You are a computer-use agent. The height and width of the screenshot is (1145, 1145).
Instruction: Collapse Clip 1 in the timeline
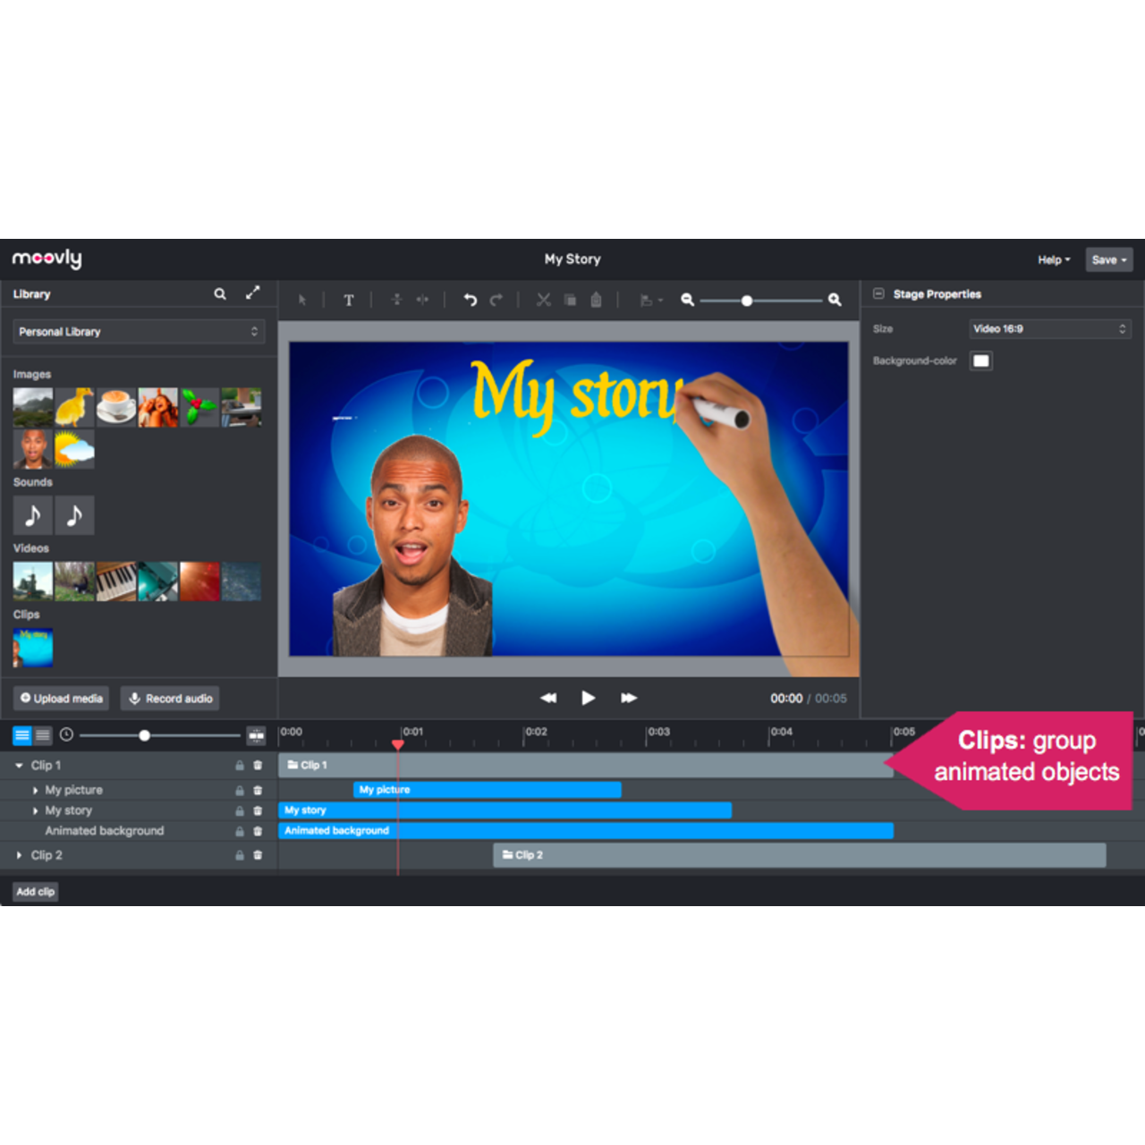point(19,765)
